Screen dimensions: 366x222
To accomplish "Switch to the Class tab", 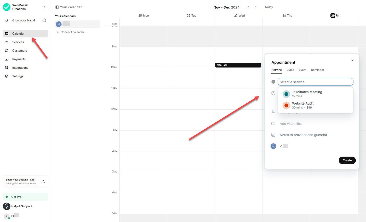I will point(290,70).
